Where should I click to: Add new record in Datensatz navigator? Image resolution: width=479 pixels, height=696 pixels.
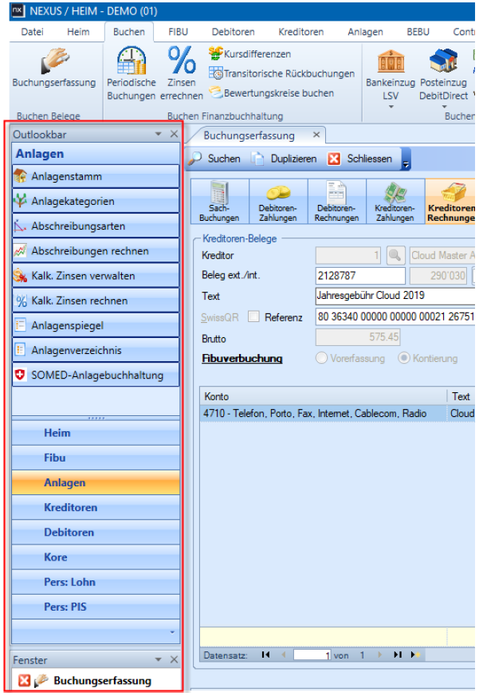pyautogui.click(x=415, y=655)
